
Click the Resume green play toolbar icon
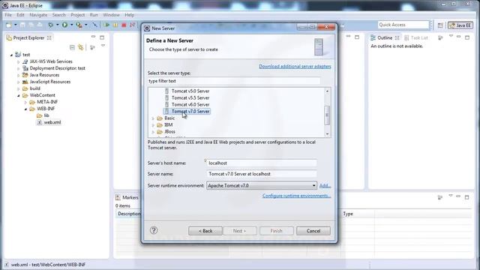pyautogui.click(x=106, y=25)
